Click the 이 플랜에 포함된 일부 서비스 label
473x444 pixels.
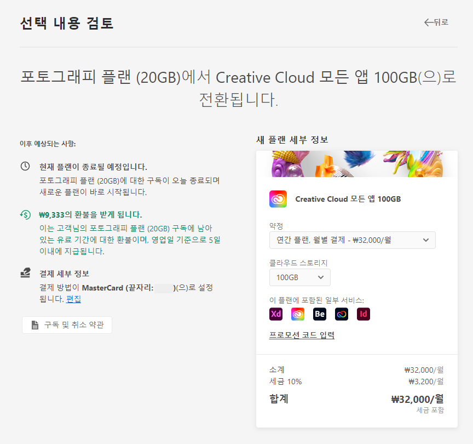pyautogui.click(x=316, y=300)
